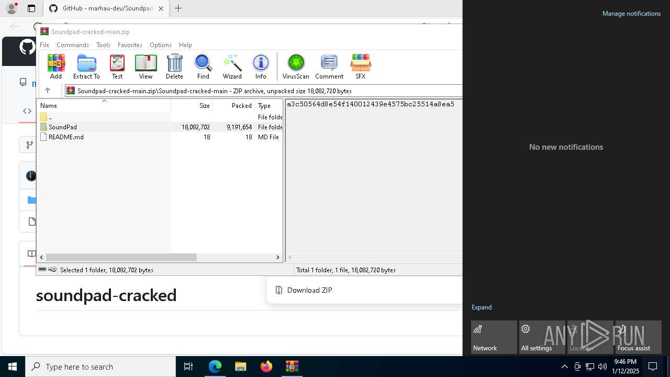This screenshot has height=377, width=670.
Task: Click status text Total 1 folder, 1 file
Action: pyautogui.click(x=346, y=270)
